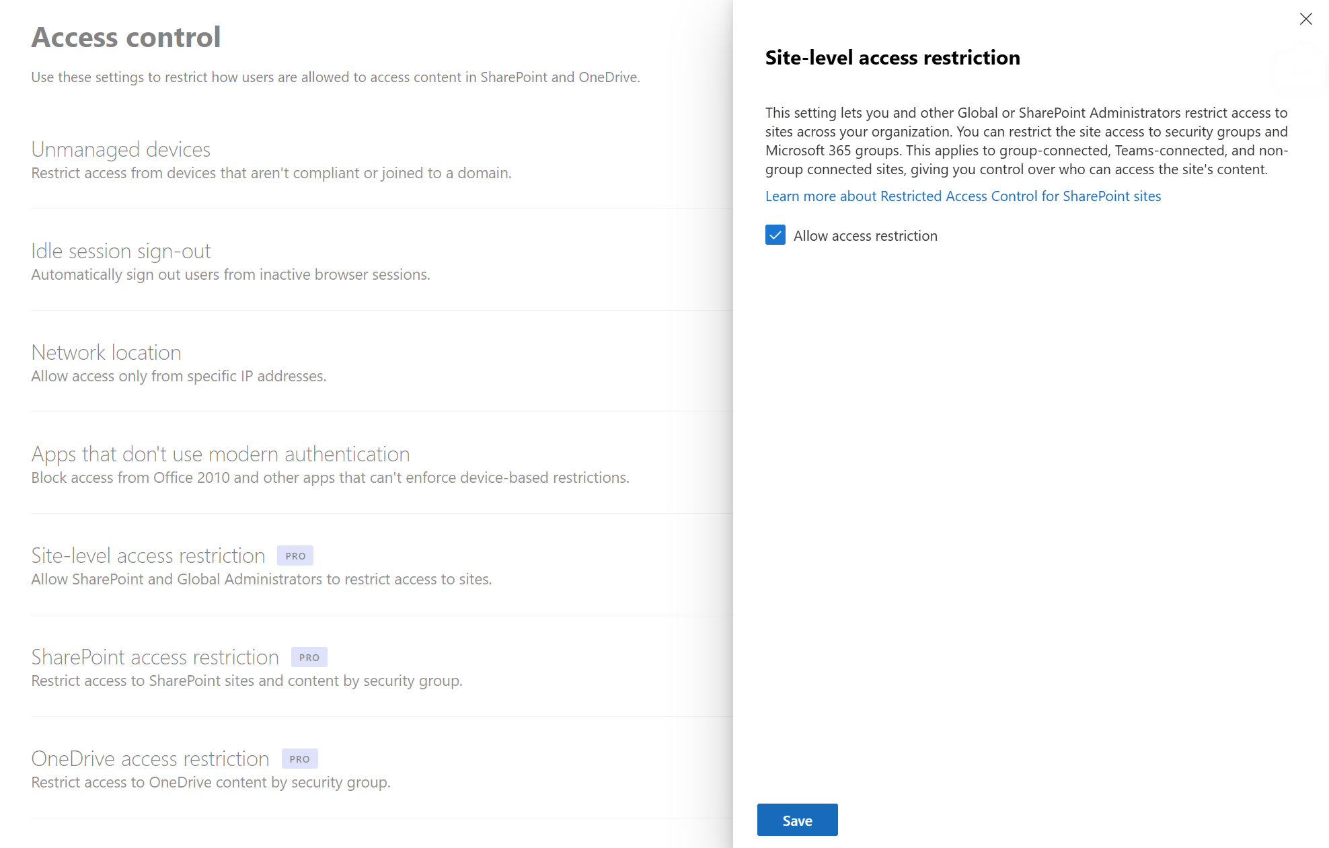Screen dimensions: 1329x848
Task: Click PRO badge beside Site-level access restriction
Action: [x=295, y=556]
